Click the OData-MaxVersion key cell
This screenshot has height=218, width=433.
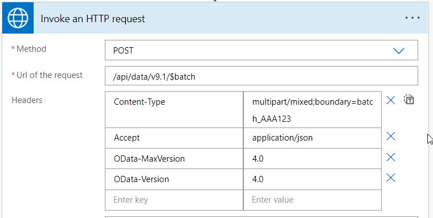pos(174,159)
